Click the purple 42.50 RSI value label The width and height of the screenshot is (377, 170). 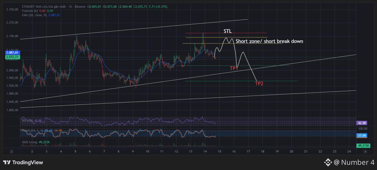pos(361,123)
